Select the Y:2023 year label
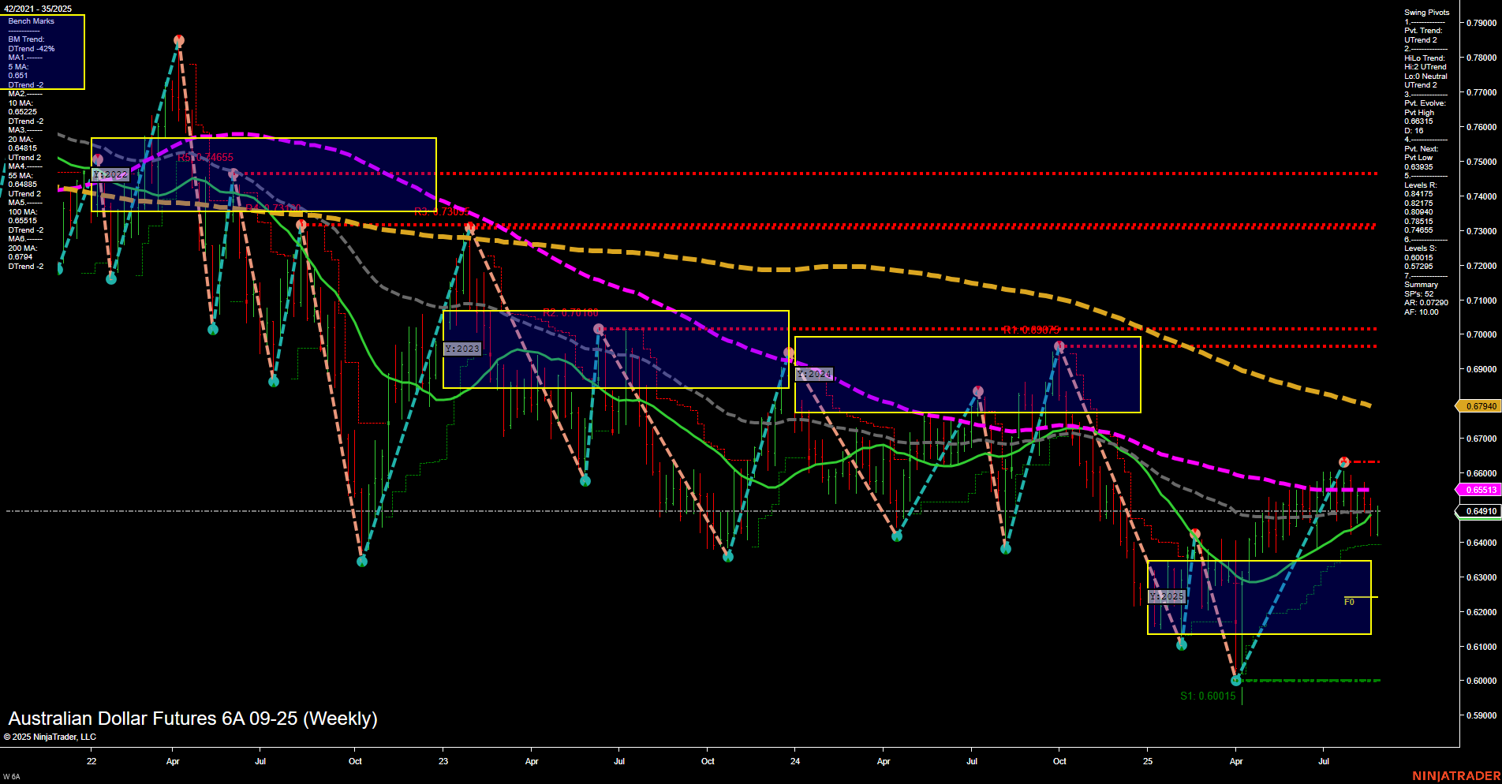The width and height of the screenshot is (1502, 784). pyautogui.click(x=463, y=348)
